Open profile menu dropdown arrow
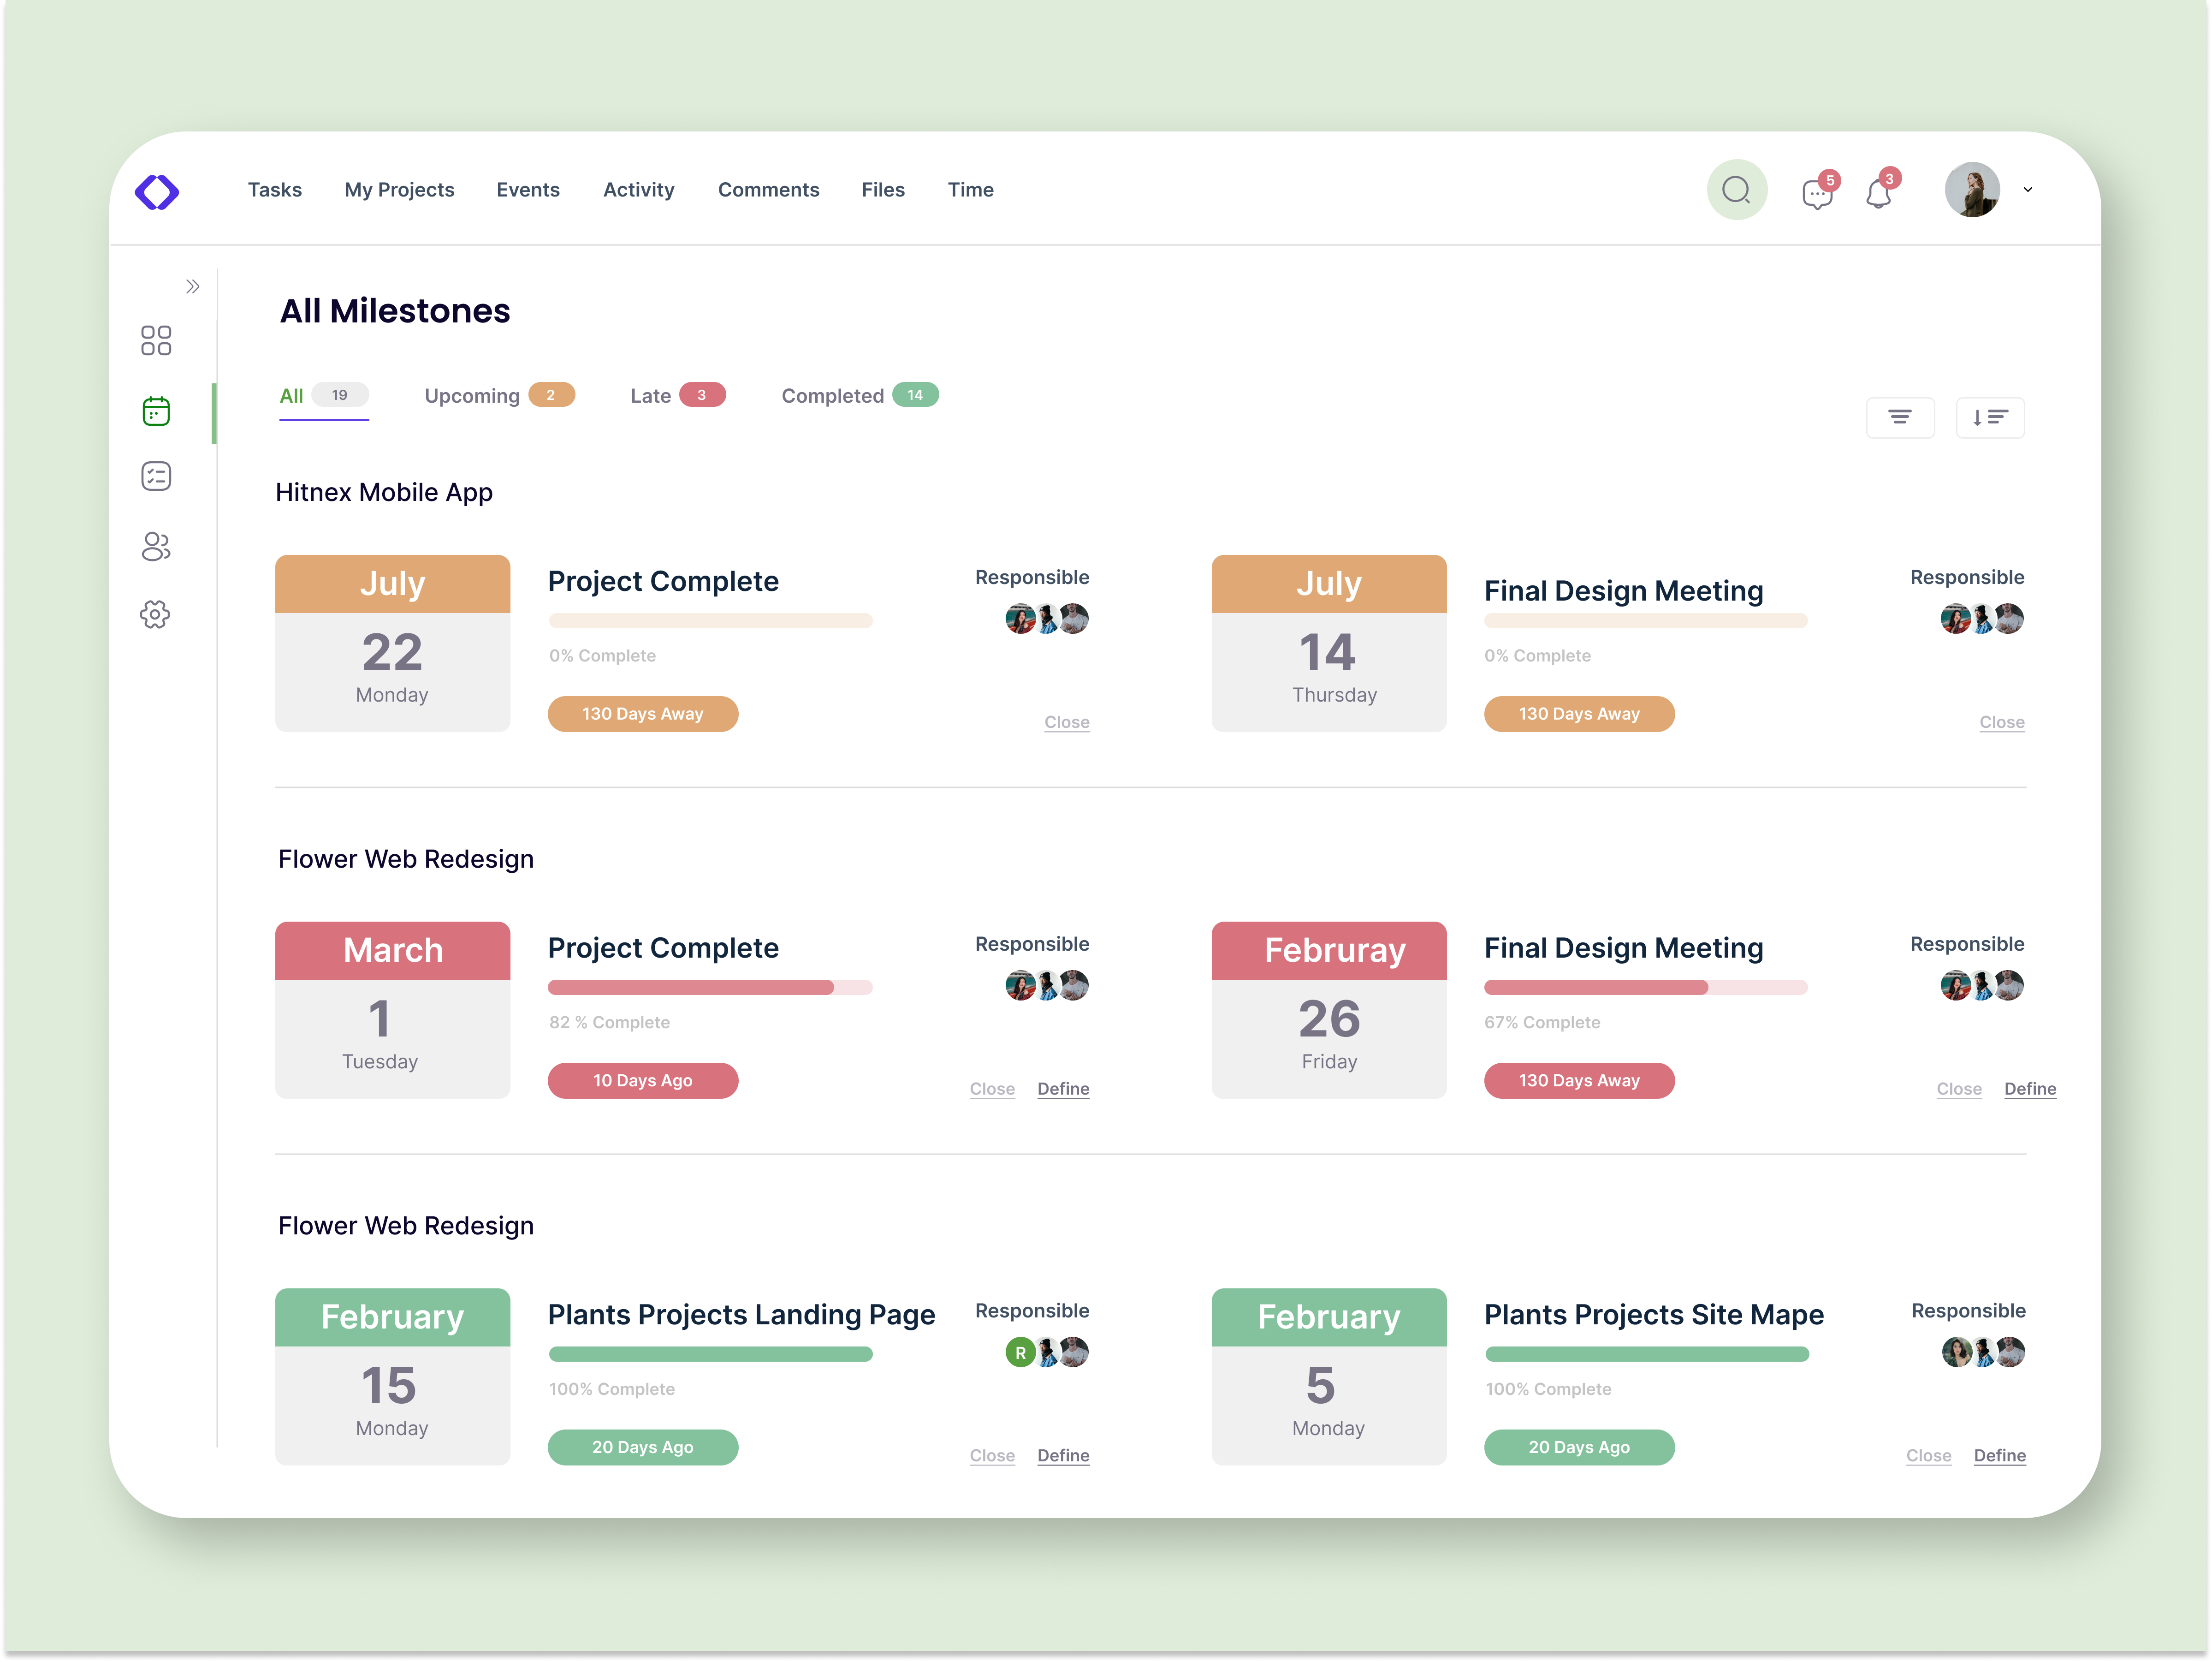Screen dimensions: 2212x1662 tap(2027, 190)
